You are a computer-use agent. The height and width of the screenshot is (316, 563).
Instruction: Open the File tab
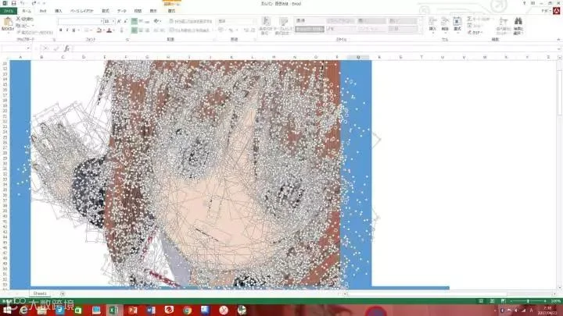9,11
